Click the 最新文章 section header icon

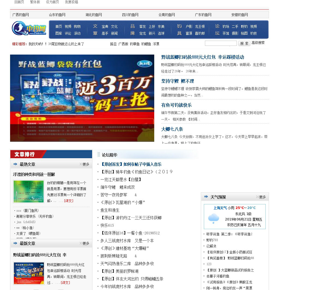tap(15, 243)
